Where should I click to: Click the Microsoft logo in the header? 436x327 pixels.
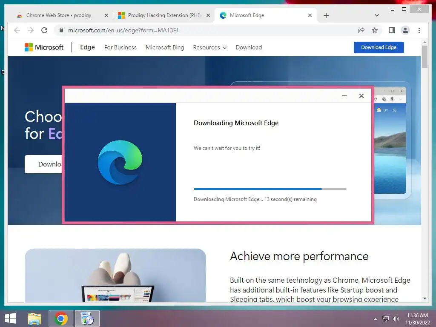click(44, 47)
